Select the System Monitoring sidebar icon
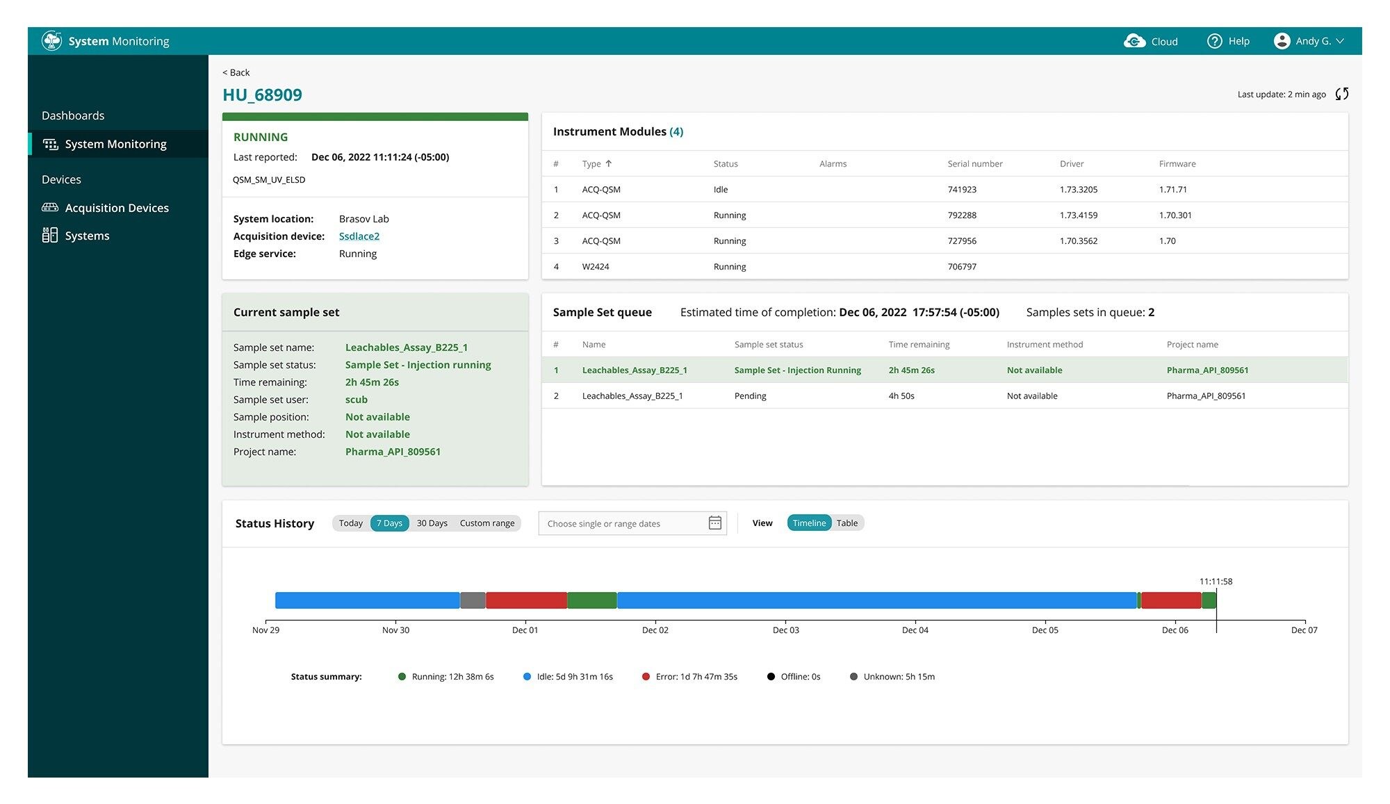 (x=49, y=144)
